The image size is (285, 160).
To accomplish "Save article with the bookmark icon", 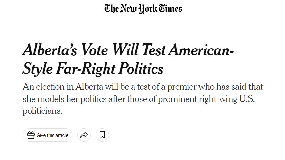I will coord(102,135).
